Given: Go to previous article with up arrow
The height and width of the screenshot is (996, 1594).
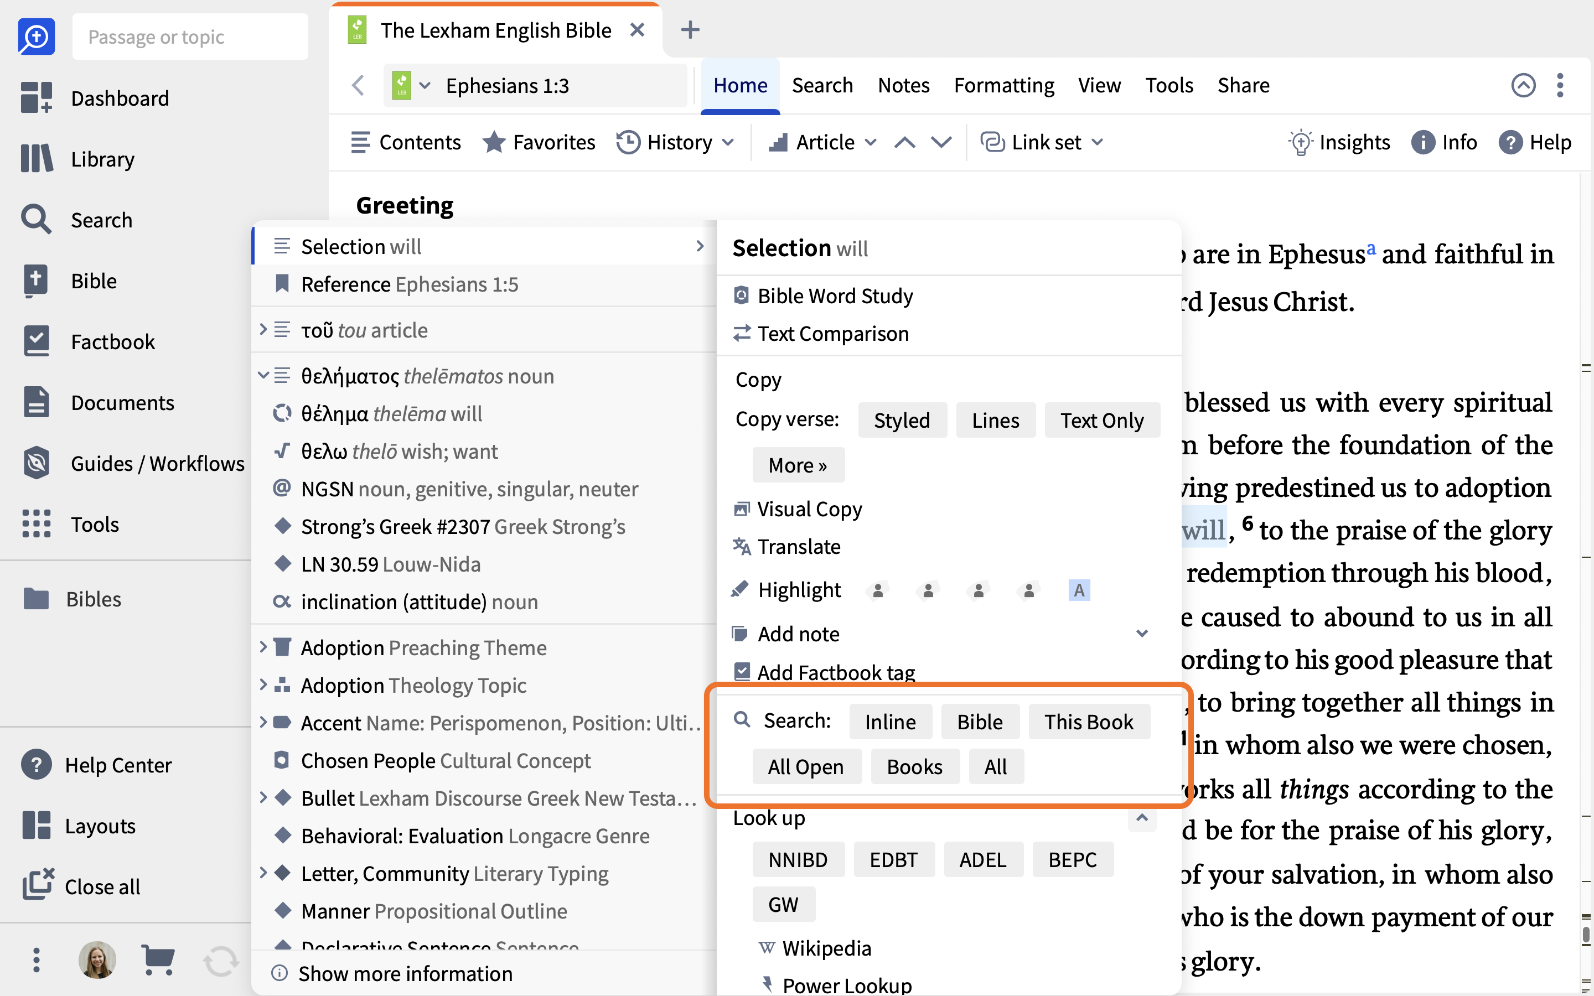Looking at the screenshot, I should (x=905, y=142).
